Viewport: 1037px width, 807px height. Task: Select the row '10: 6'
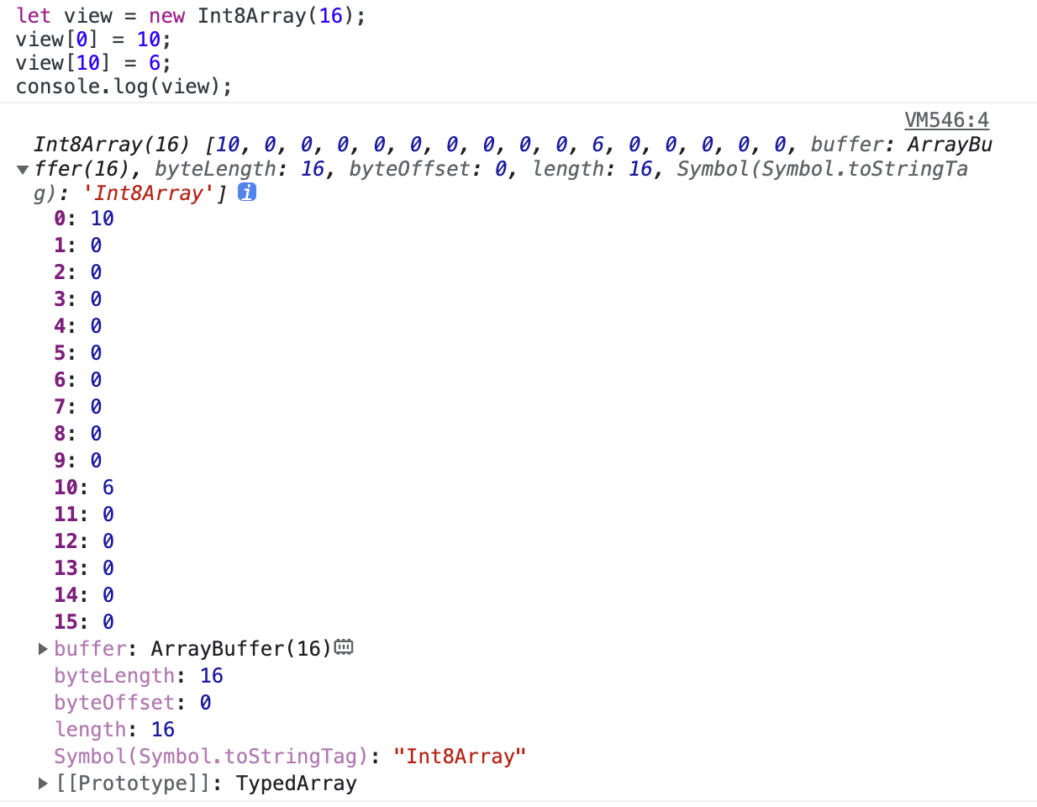point(84,488)
